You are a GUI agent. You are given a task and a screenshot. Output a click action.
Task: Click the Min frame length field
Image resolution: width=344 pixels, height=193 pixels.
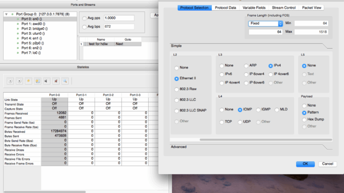(x=311, y=24)
